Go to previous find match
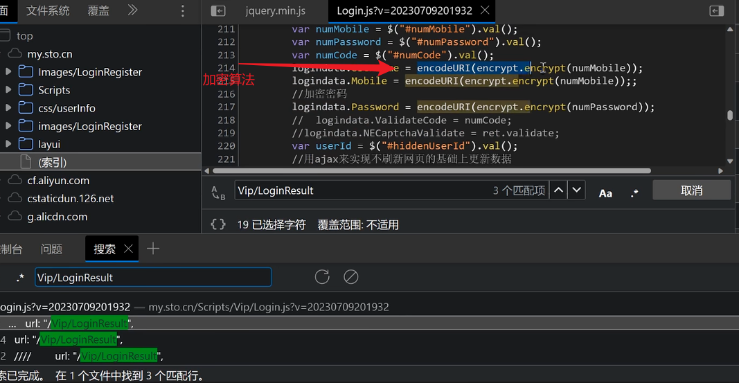The width and height of the screenshot is (739, 383). (558, 190)
